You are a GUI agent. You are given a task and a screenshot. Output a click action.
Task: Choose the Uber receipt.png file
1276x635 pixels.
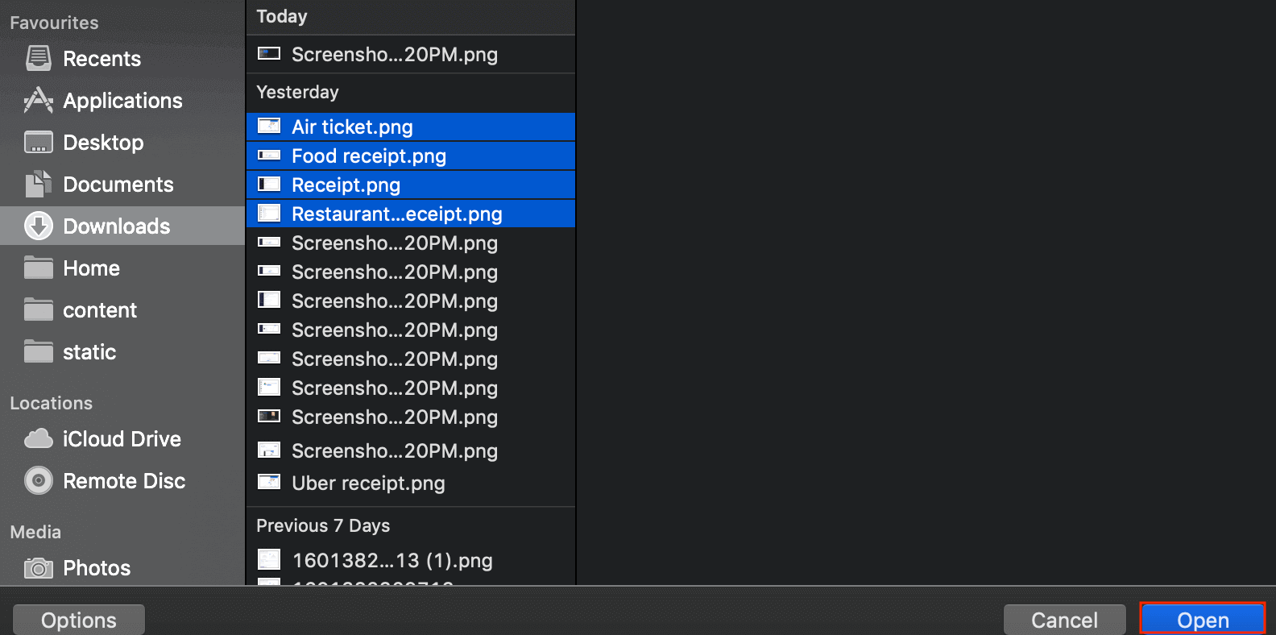click(367, 483)
